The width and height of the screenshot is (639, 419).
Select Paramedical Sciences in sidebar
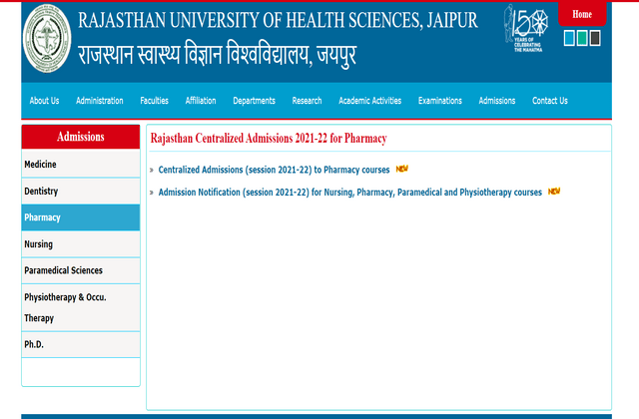[81, 270]
